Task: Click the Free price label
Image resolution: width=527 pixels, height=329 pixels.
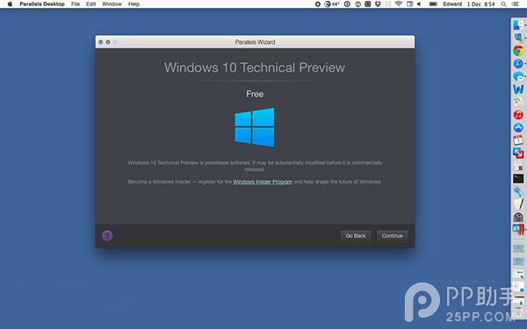Action: tap(255, 94)
